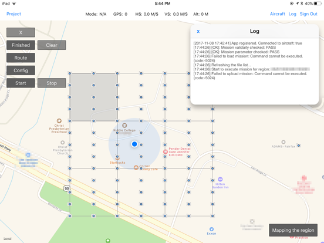
Task: Tap the Log popup title
Action: coord(255,31)
